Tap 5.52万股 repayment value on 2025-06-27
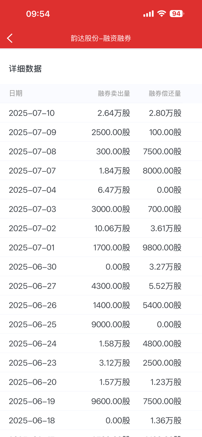 (165, 286)
